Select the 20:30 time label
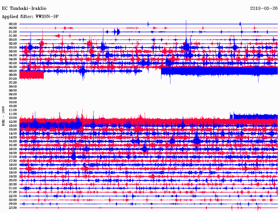The width and height of the screenshot is (280, 213). (13, 184)
